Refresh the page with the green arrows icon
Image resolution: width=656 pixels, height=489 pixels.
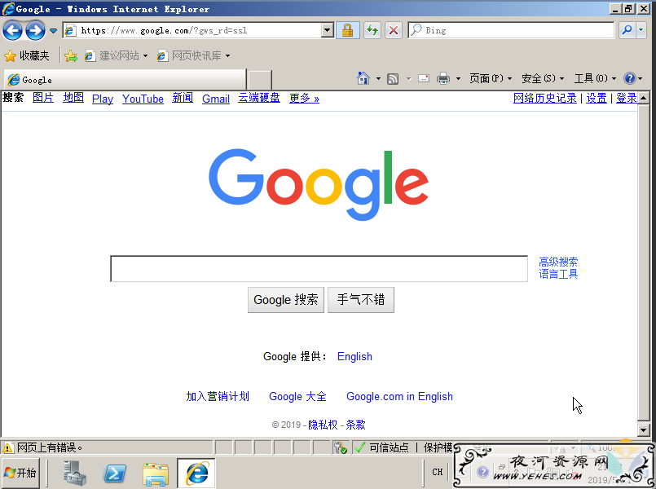tap(372, 30)
